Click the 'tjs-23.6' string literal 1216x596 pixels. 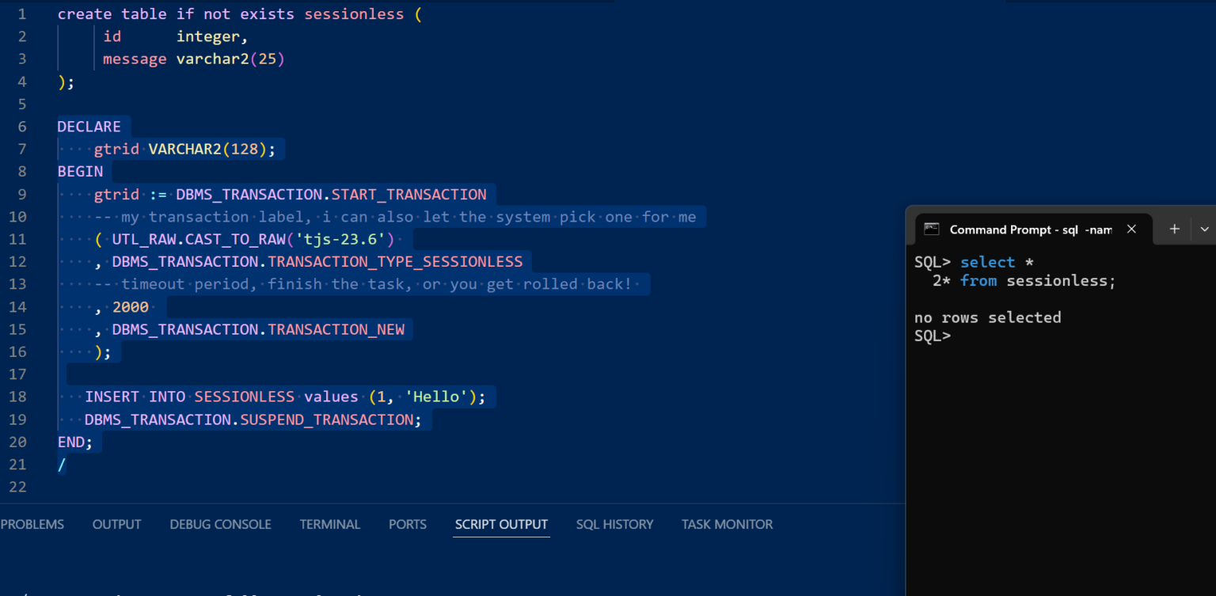coord(342,239)
